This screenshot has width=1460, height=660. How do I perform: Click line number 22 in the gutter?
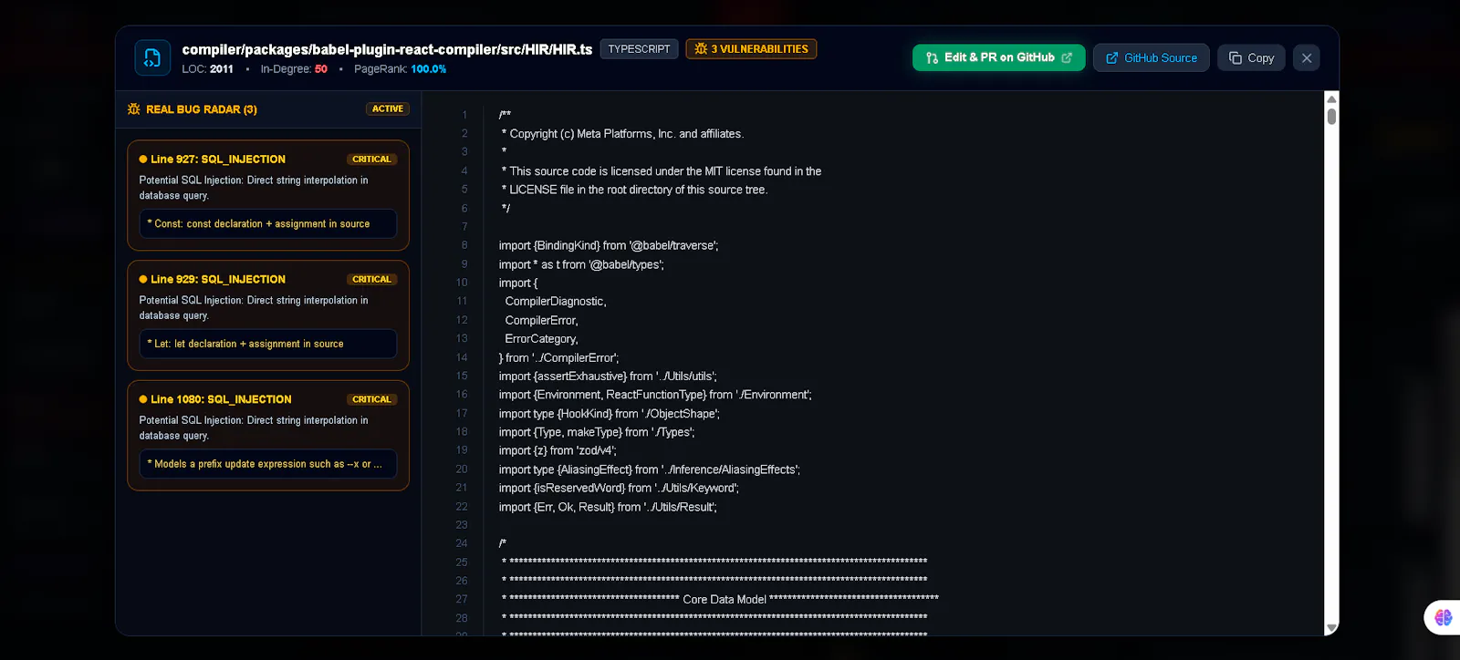point(462,507)
